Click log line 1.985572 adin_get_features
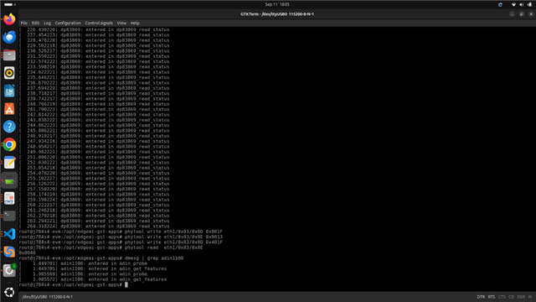The image size is (536, 302). pos(93,279)
